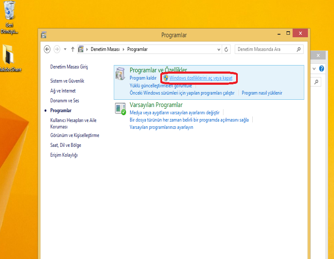This screenshot has height=259, width=334.
Task: Click the blue help question mark icon
Action: [x=322, y=68]
